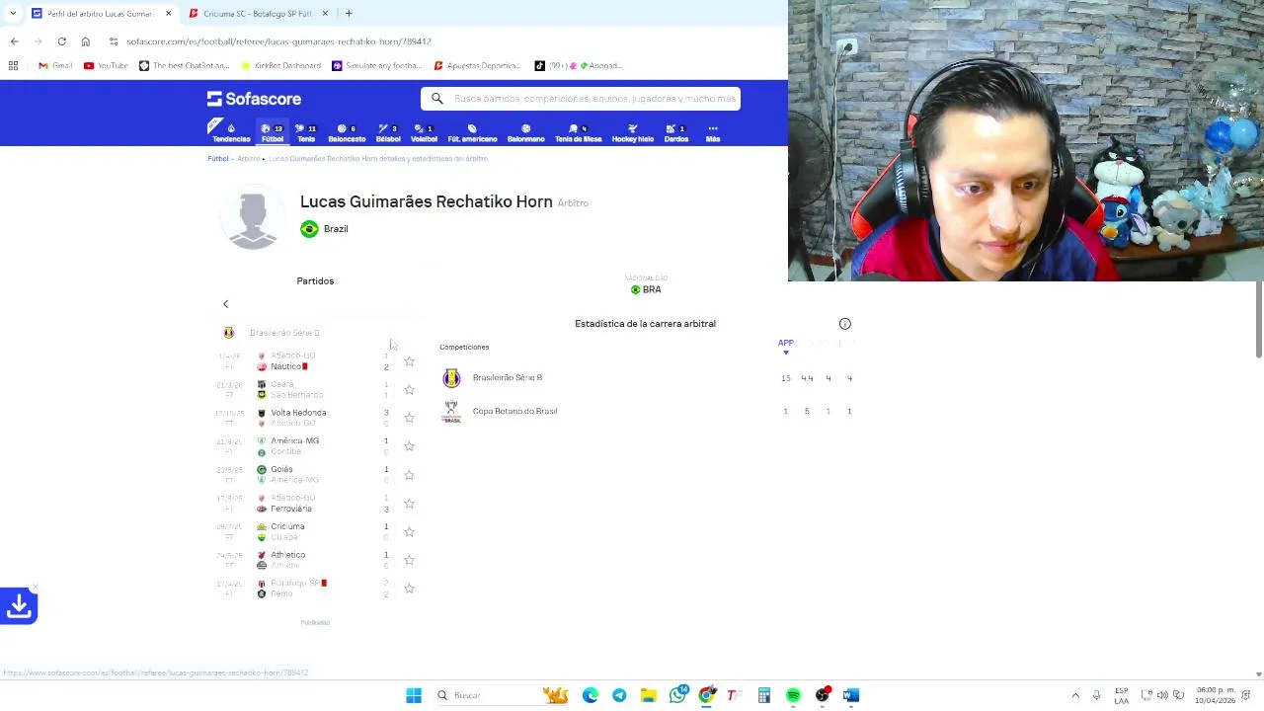Reload the current page
1264x711 pixels.
pos(61,41)
